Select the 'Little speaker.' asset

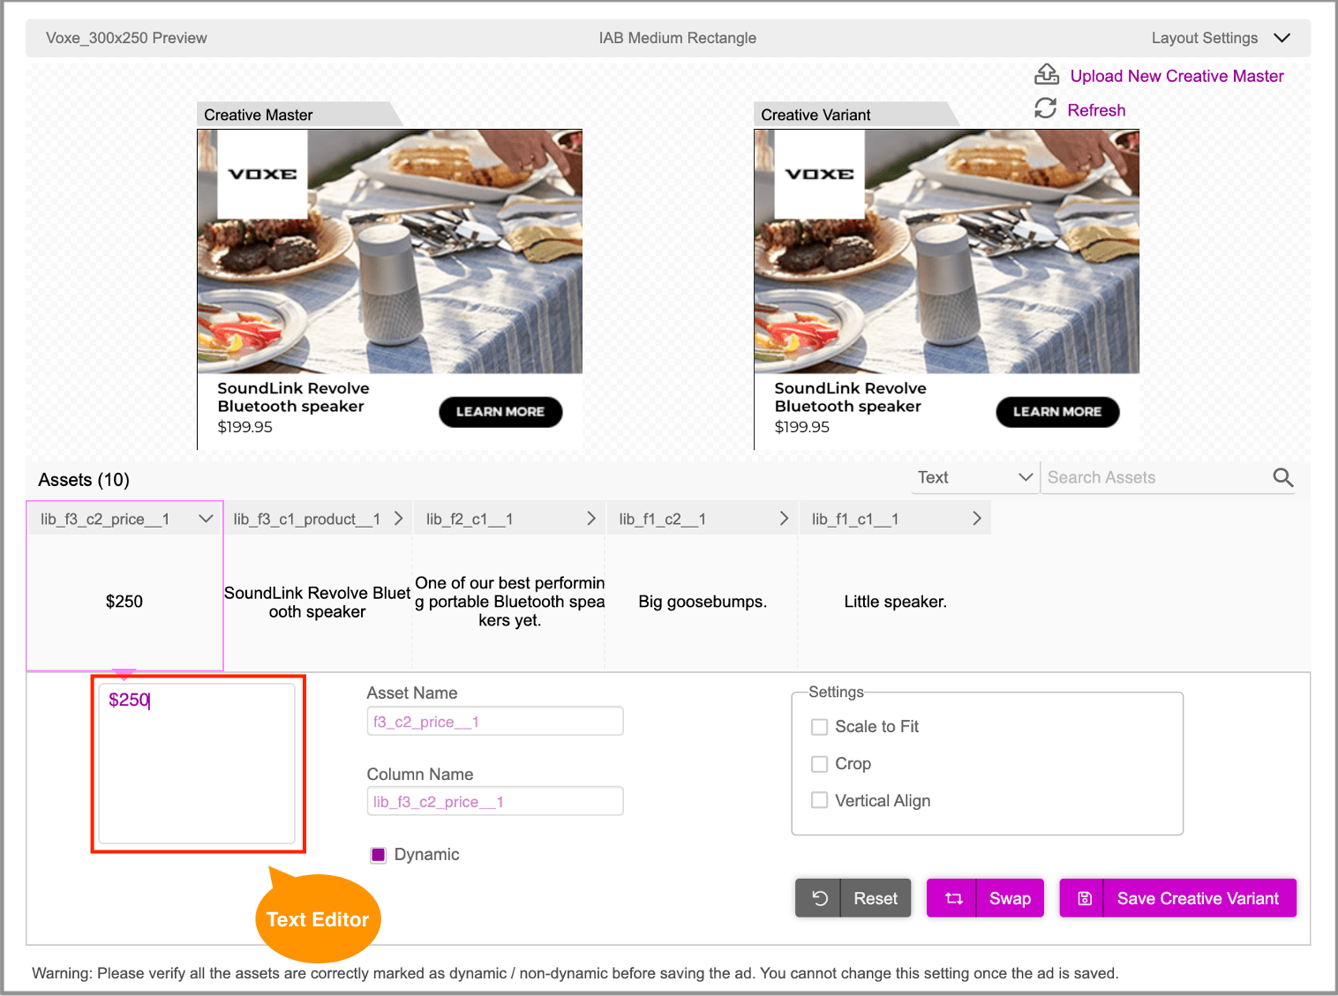(x=895, y=602)
